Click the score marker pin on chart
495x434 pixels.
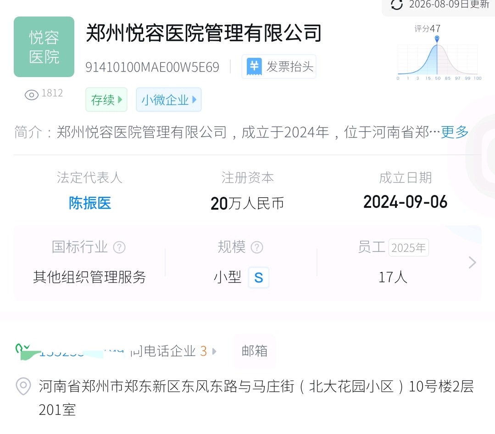click(437, 39)
